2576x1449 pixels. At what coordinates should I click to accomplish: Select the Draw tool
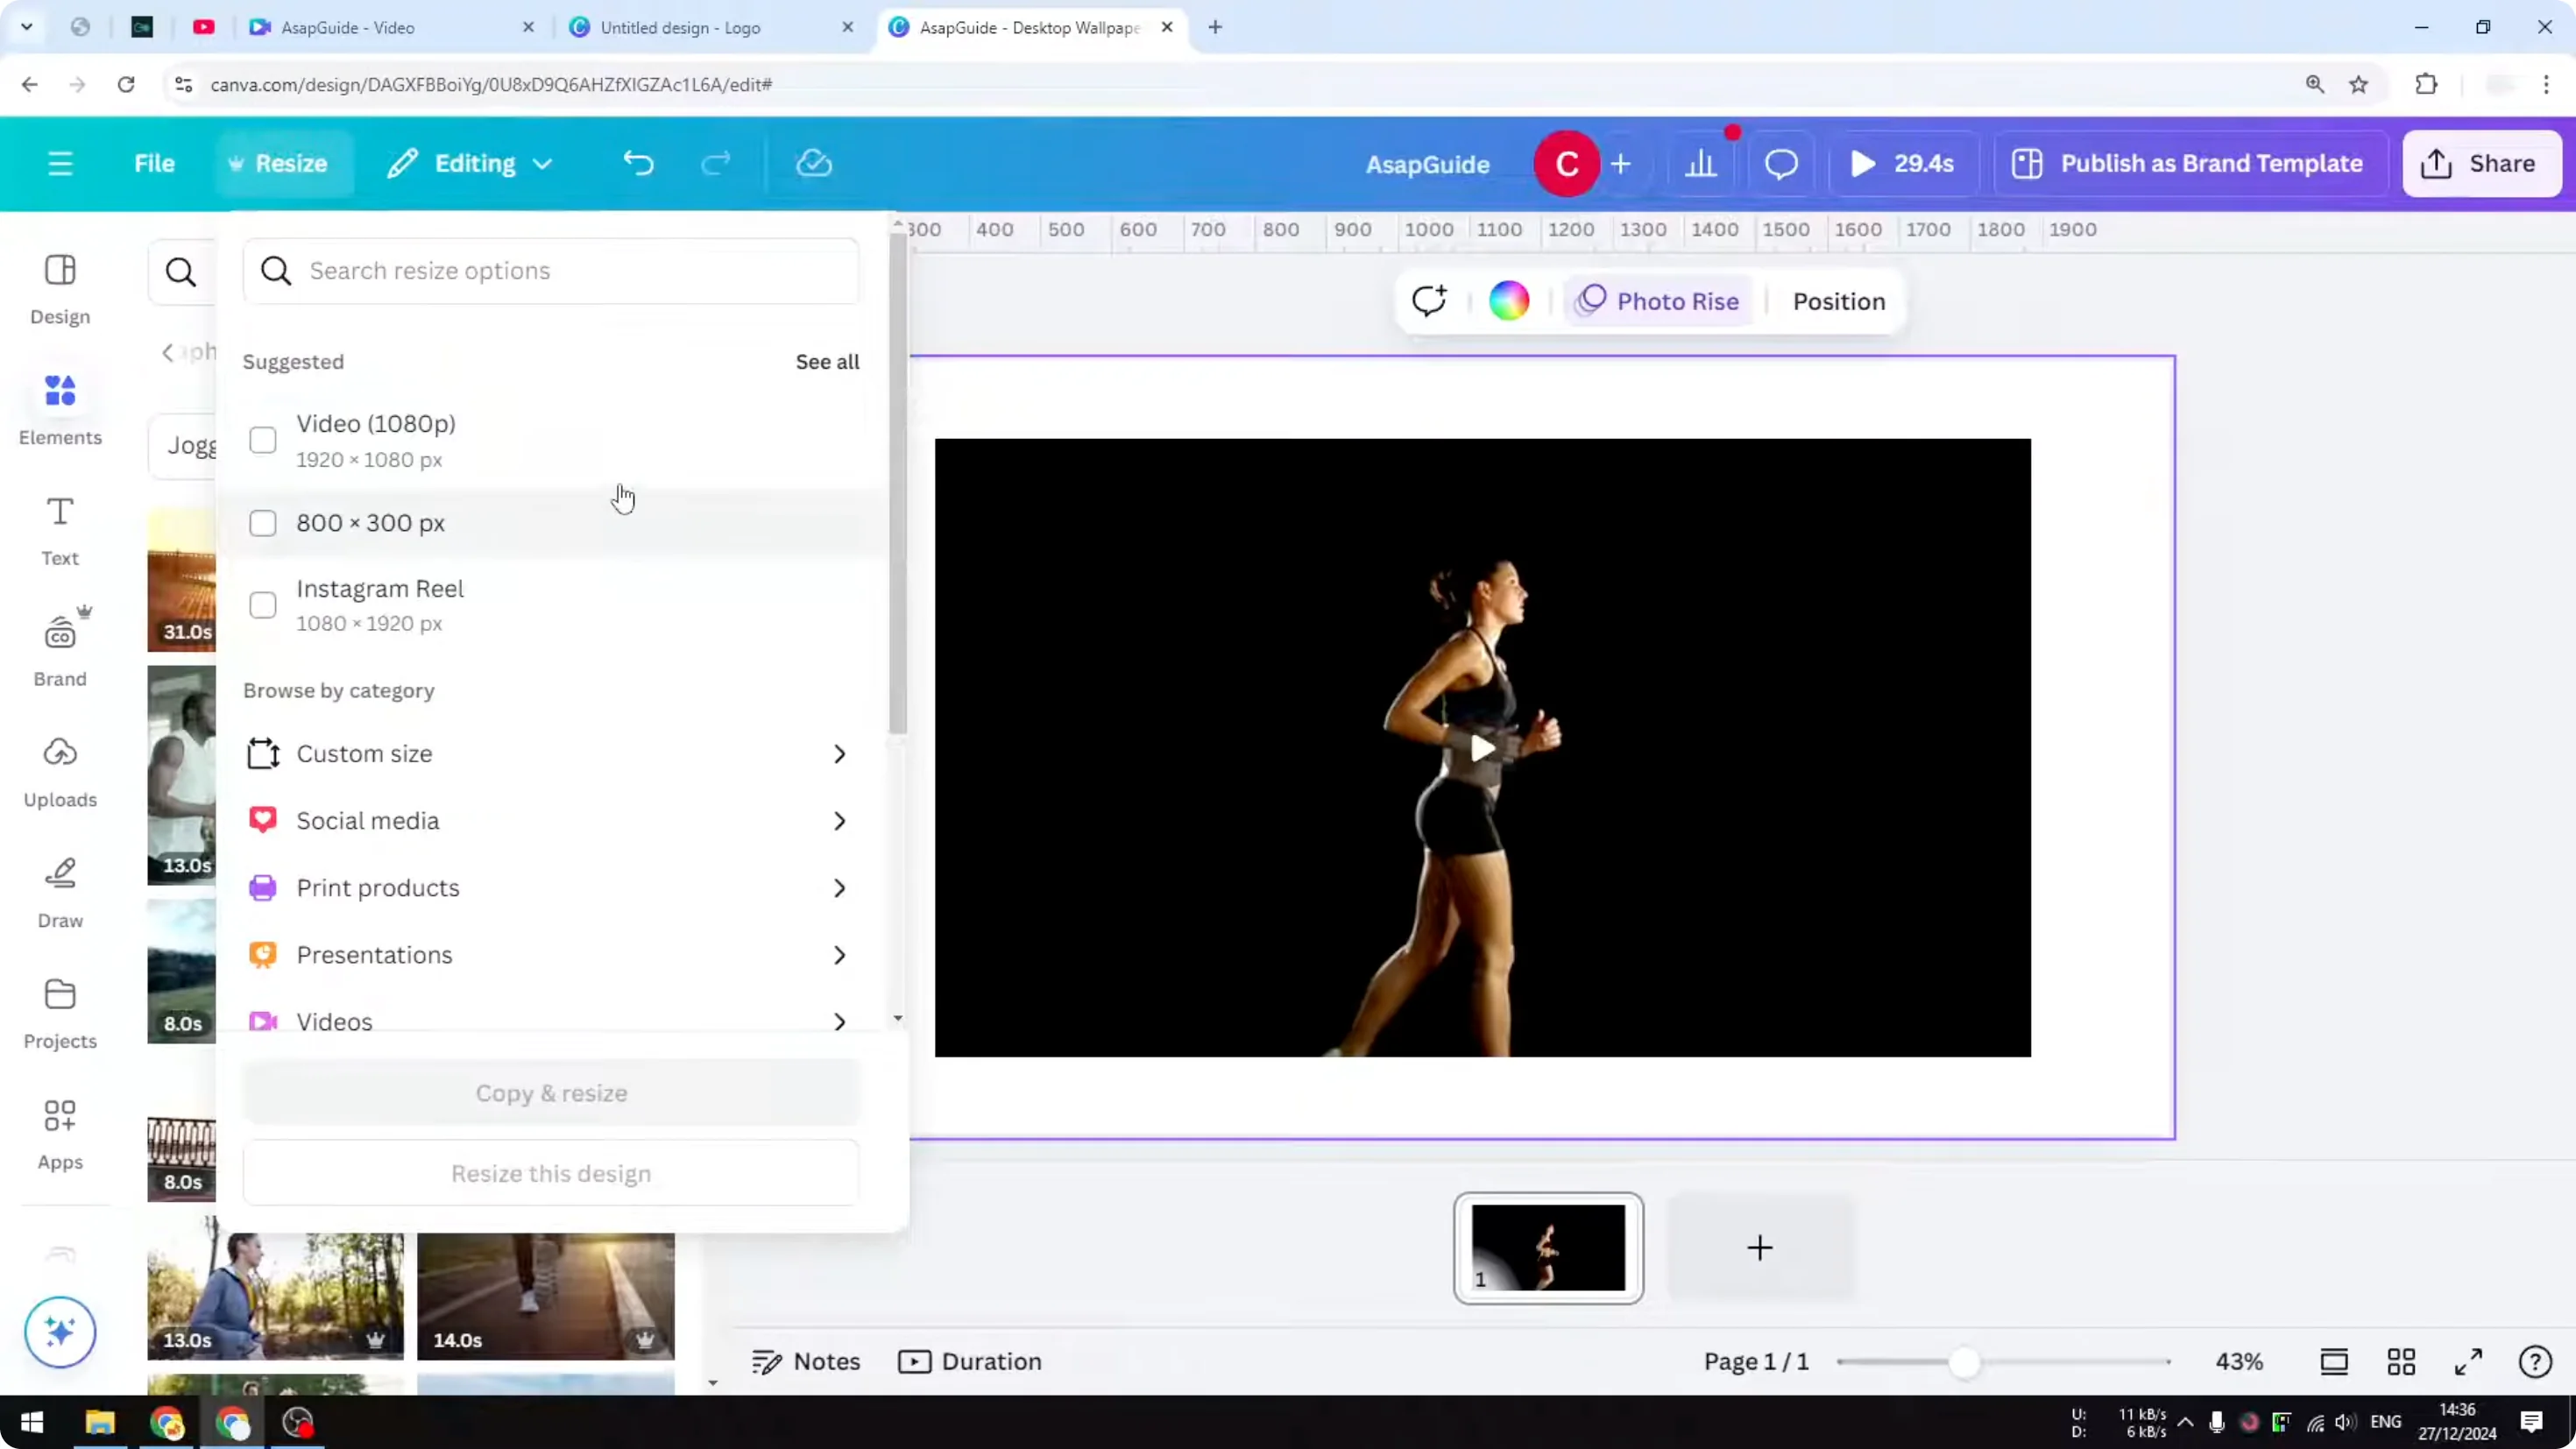[59, 888]
